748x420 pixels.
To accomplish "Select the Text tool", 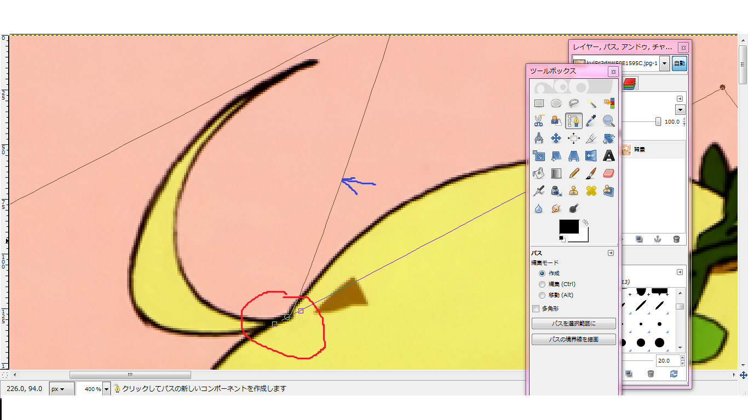I will 609,156.
